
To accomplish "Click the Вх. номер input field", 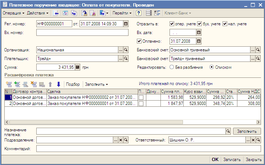I will click(82, 33).
